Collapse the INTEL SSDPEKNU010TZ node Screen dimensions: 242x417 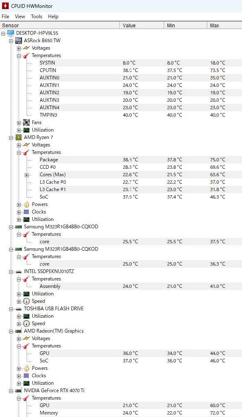tap(11, 272)
